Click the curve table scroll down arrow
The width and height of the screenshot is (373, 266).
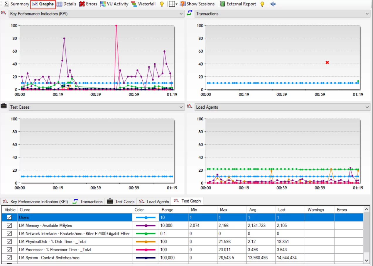366,260
